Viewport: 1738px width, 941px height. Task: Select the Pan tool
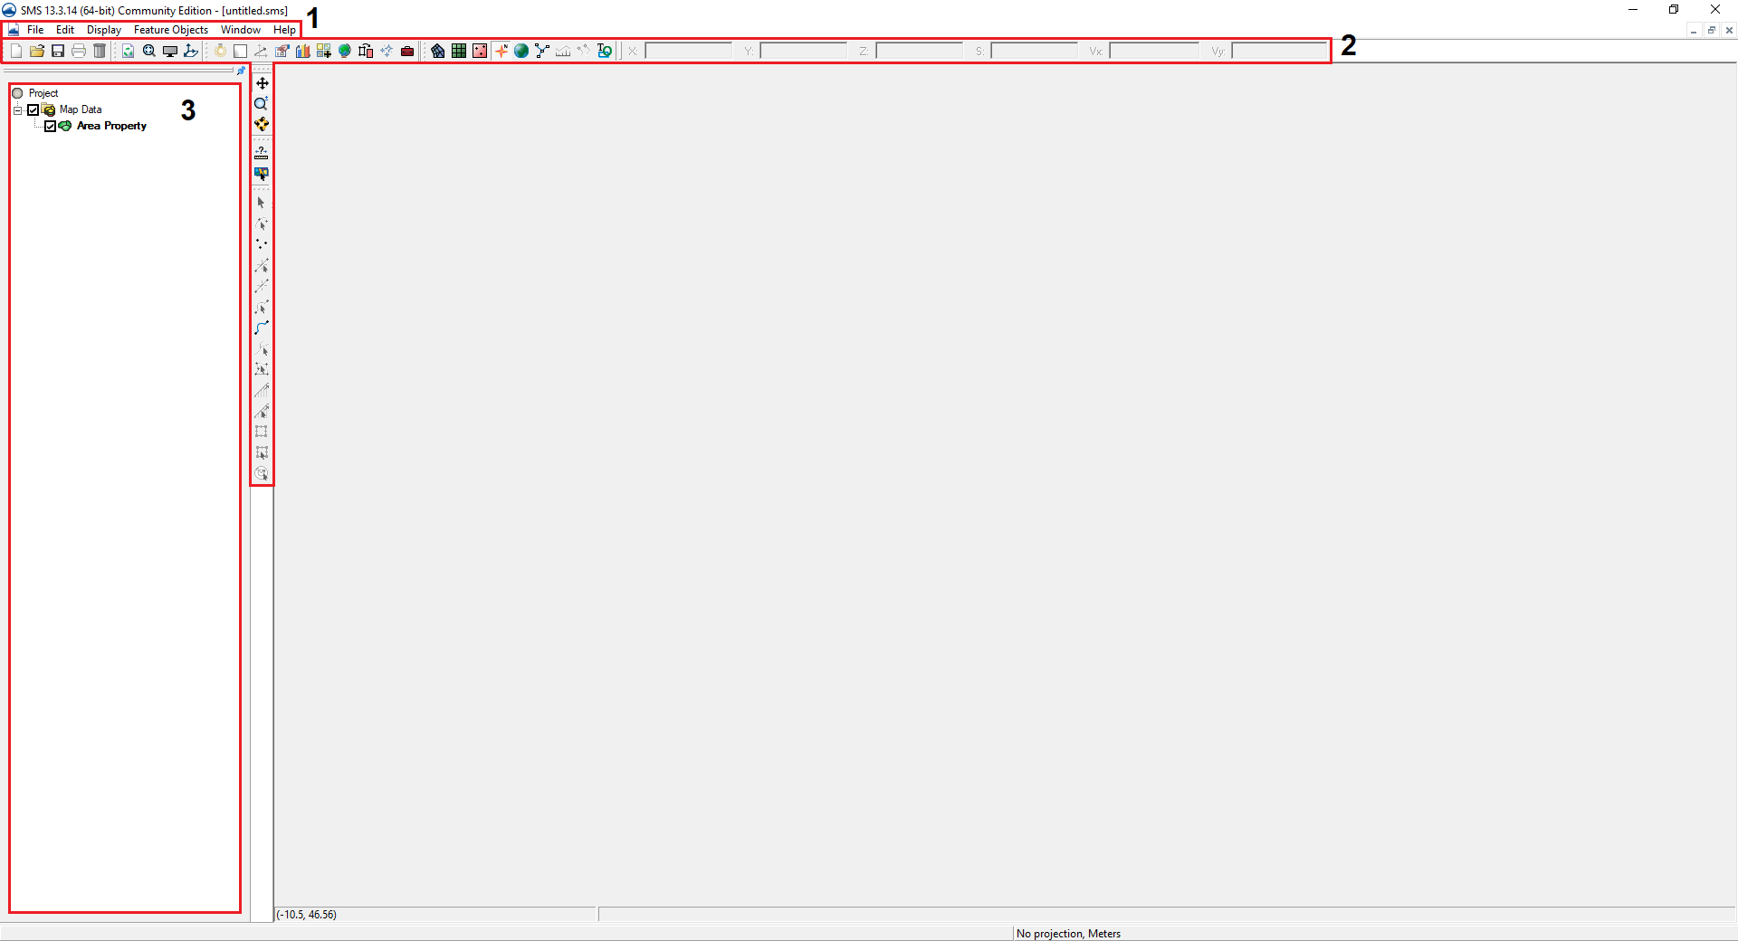[262, 83]
